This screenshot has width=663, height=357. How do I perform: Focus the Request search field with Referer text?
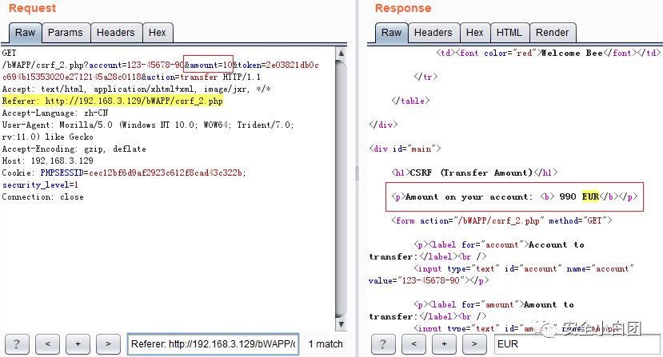[213, 344]
